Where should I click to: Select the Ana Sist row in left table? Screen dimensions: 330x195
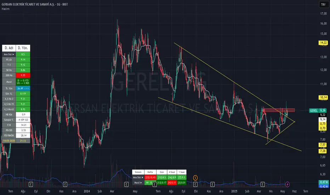pyautogui.click(x=16, y=54)
